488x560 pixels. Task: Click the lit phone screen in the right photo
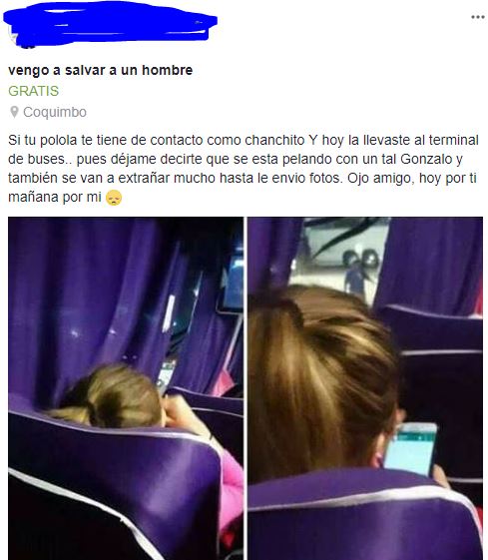pyautogui.click(x=410, y=449)
